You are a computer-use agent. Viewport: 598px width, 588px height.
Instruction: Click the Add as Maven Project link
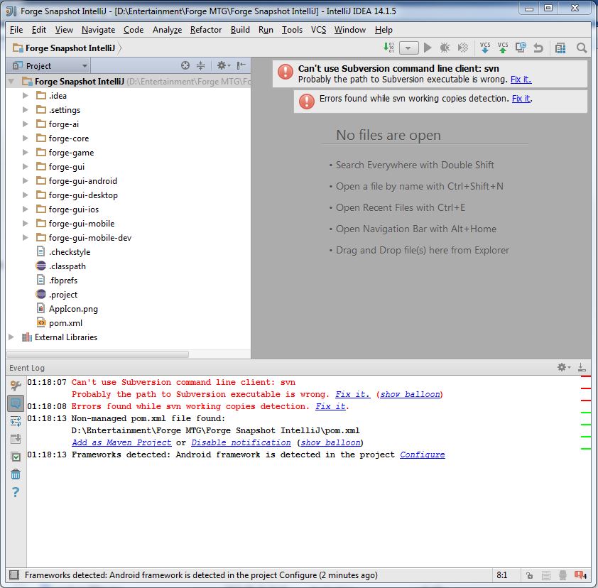pos(121,442)
